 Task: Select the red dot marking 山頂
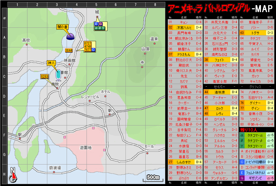[145, 54]
